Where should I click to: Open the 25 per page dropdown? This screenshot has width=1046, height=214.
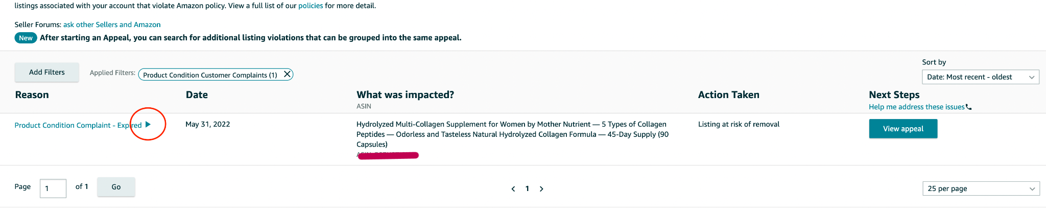tap(981, 188)
